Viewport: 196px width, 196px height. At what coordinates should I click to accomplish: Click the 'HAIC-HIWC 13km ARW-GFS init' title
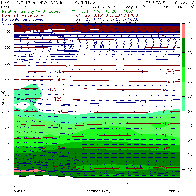(34, 3)
